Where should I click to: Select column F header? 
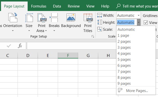[68, 55]
